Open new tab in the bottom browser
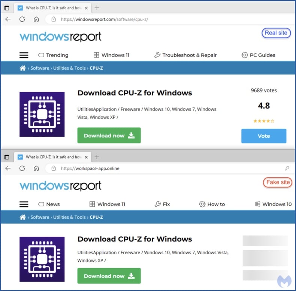The width and height of the screenshot is (296, 291). [x=97, y=157]
